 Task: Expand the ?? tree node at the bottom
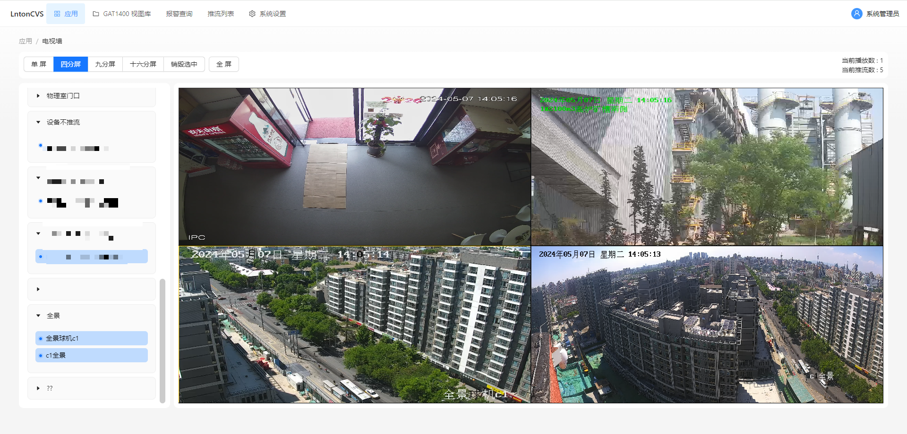38,388
